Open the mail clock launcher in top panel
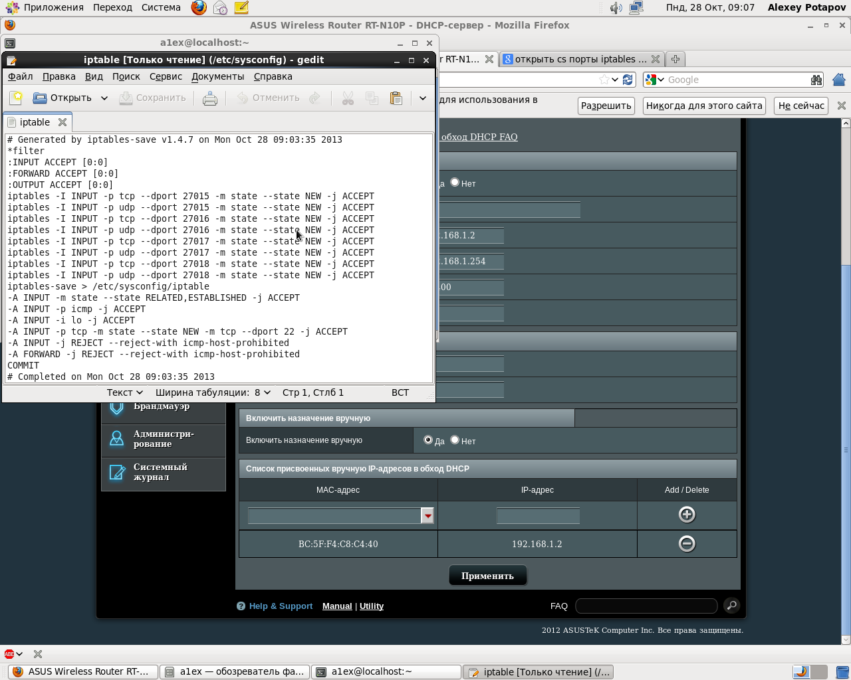 [x=220, y=7]
